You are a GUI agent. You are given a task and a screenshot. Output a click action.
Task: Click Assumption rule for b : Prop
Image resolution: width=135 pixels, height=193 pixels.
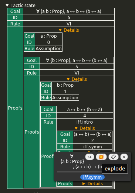point(65,98)
